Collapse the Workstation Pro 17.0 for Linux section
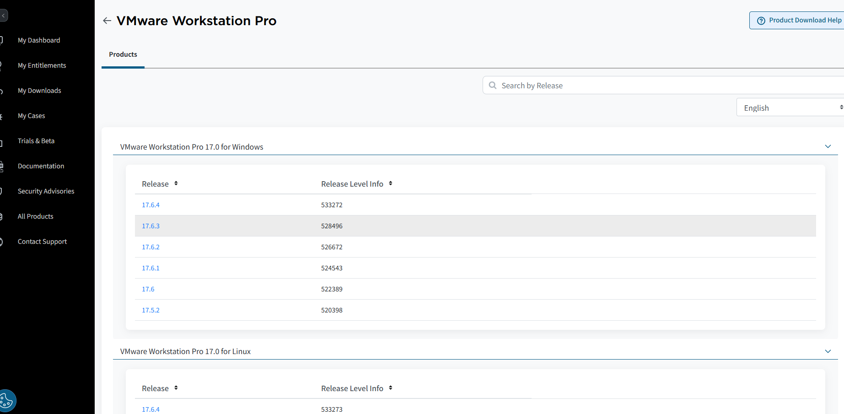Image resolution: width=844 pixels, height=414 pixels. [828, 351]
